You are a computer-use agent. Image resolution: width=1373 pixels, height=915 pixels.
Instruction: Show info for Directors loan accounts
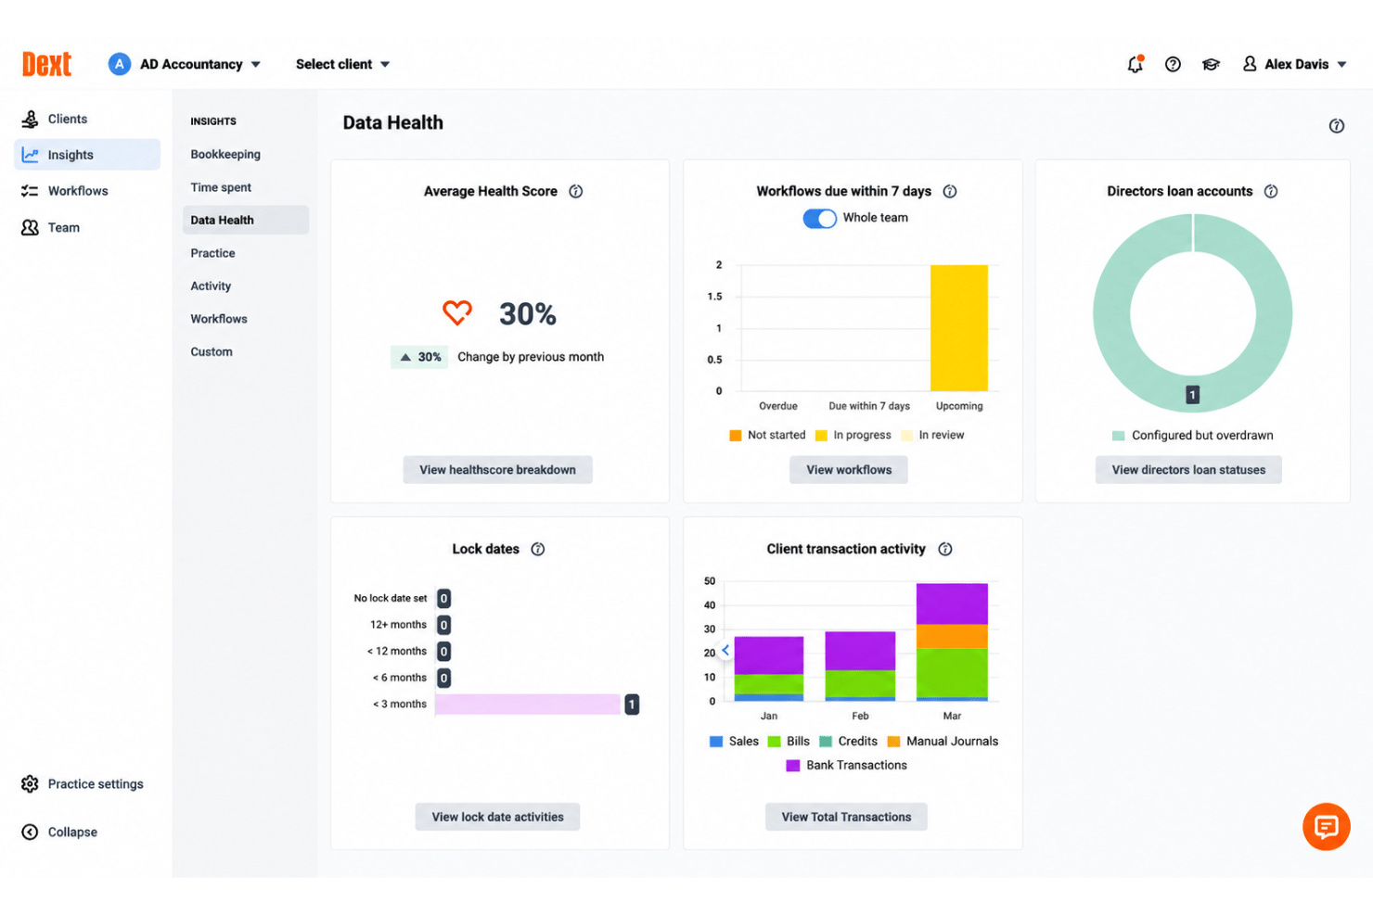(x=1271, y=191)
